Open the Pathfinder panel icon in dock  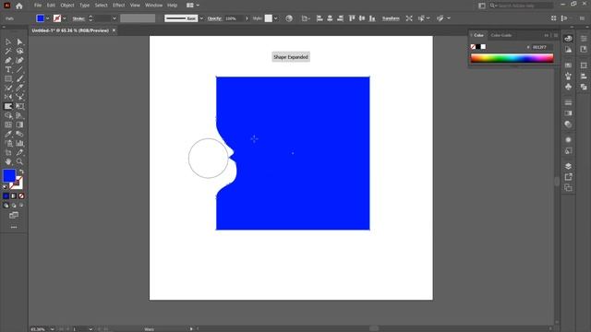point(584,87)
